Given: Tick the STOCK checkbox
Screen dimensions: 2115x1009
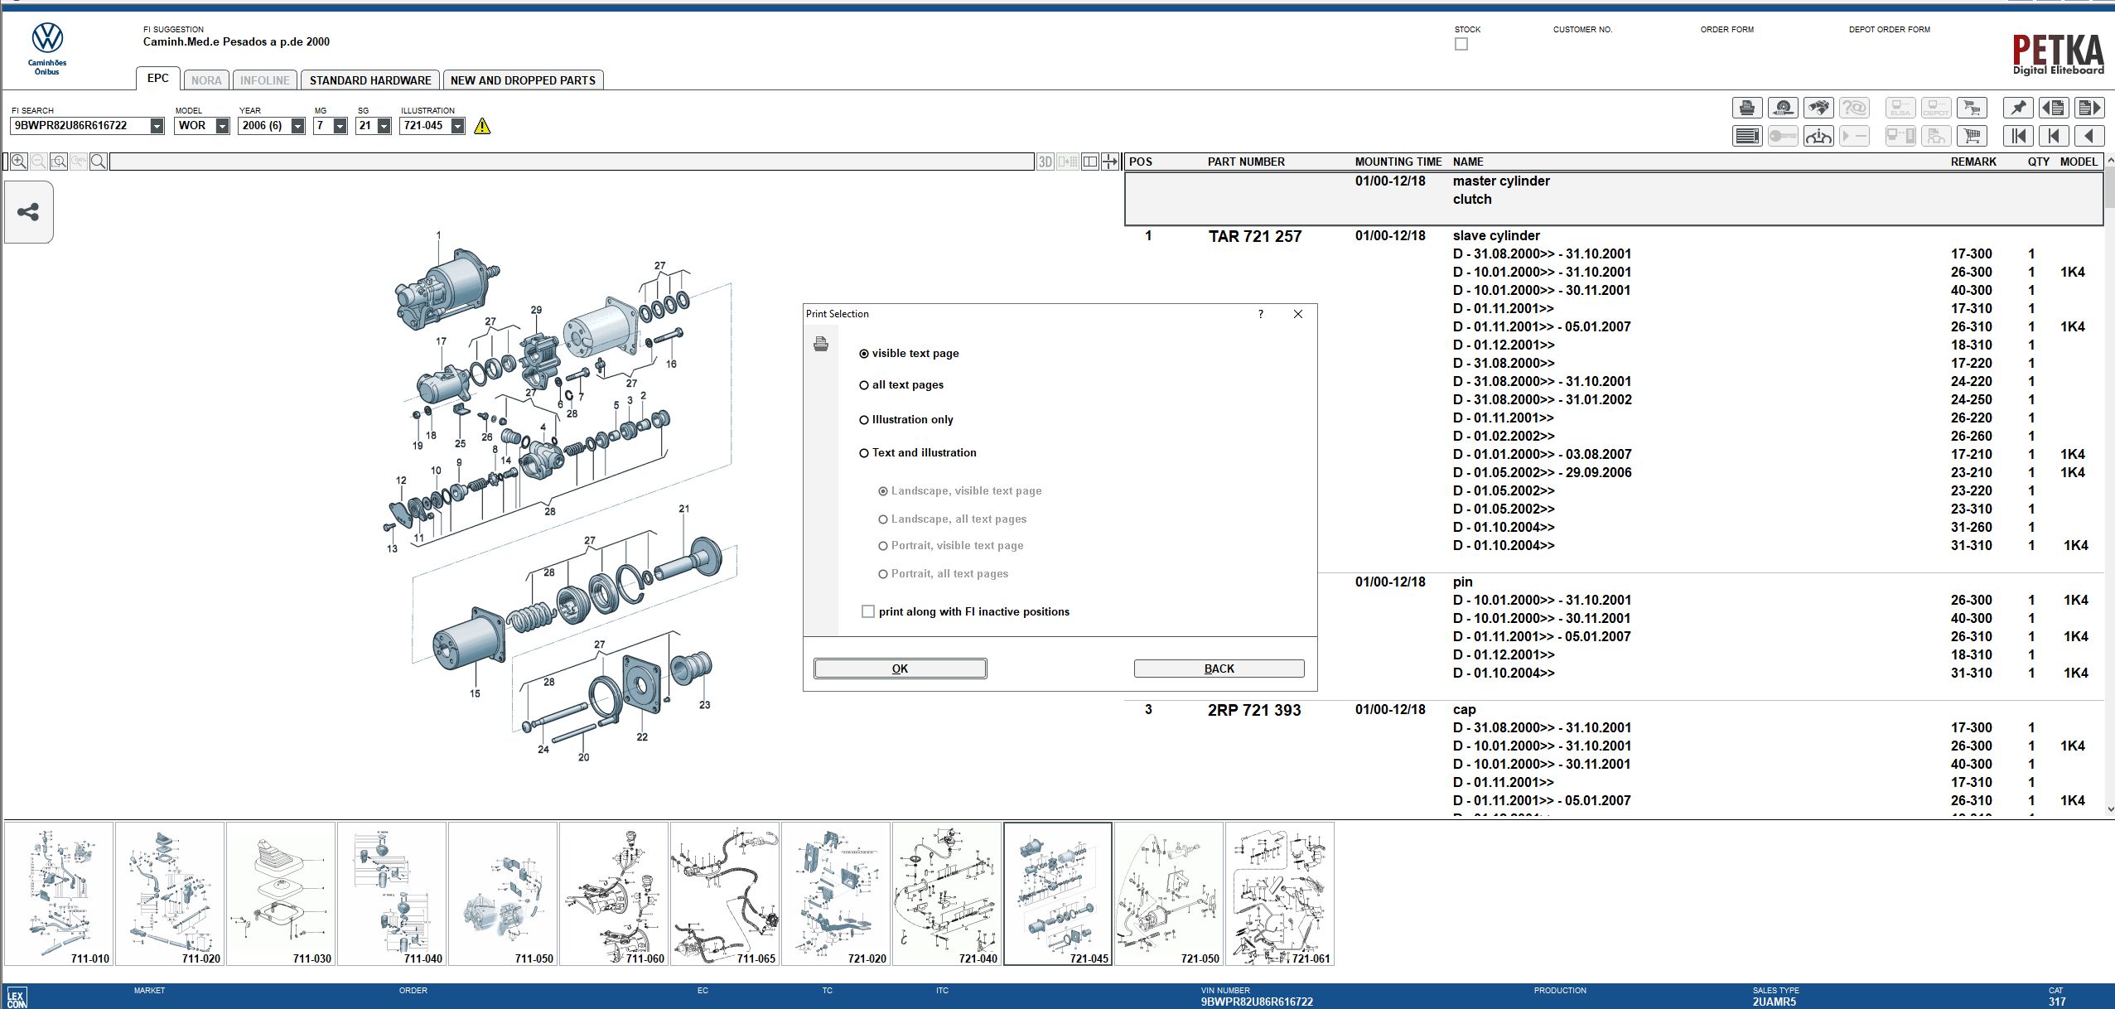Looking at the screenshot, I should tap(1461, 44).
